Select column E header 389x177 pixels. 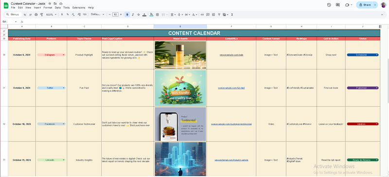[180, 27]
